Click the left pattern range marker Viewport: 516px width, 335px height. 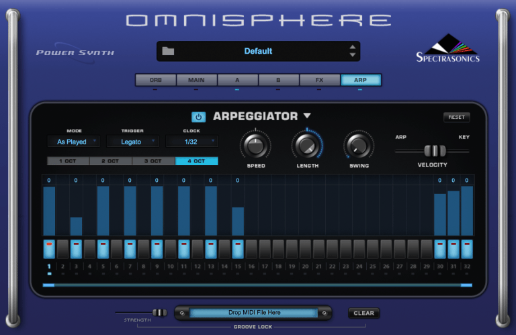pos(48,285)
